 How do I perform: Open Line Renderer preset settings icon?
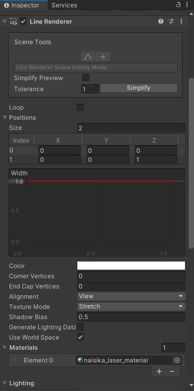(171, 21)
